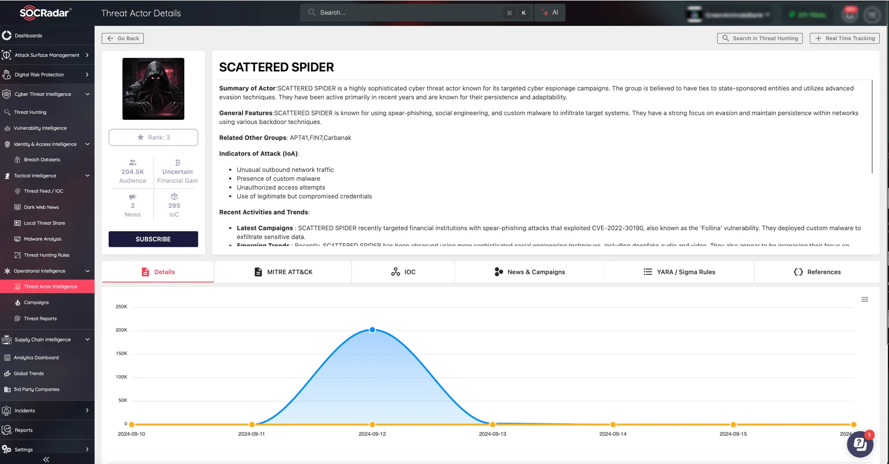Open Vulnerability Intelligence in sidebar
The height and width of the screenshot is (464, 889).
(40, 128)
